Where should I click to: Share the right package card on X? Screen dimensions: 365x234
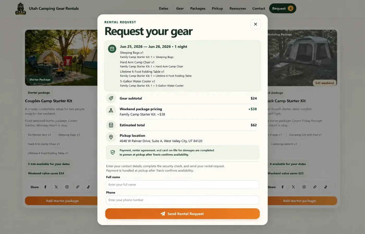(293, 187)
